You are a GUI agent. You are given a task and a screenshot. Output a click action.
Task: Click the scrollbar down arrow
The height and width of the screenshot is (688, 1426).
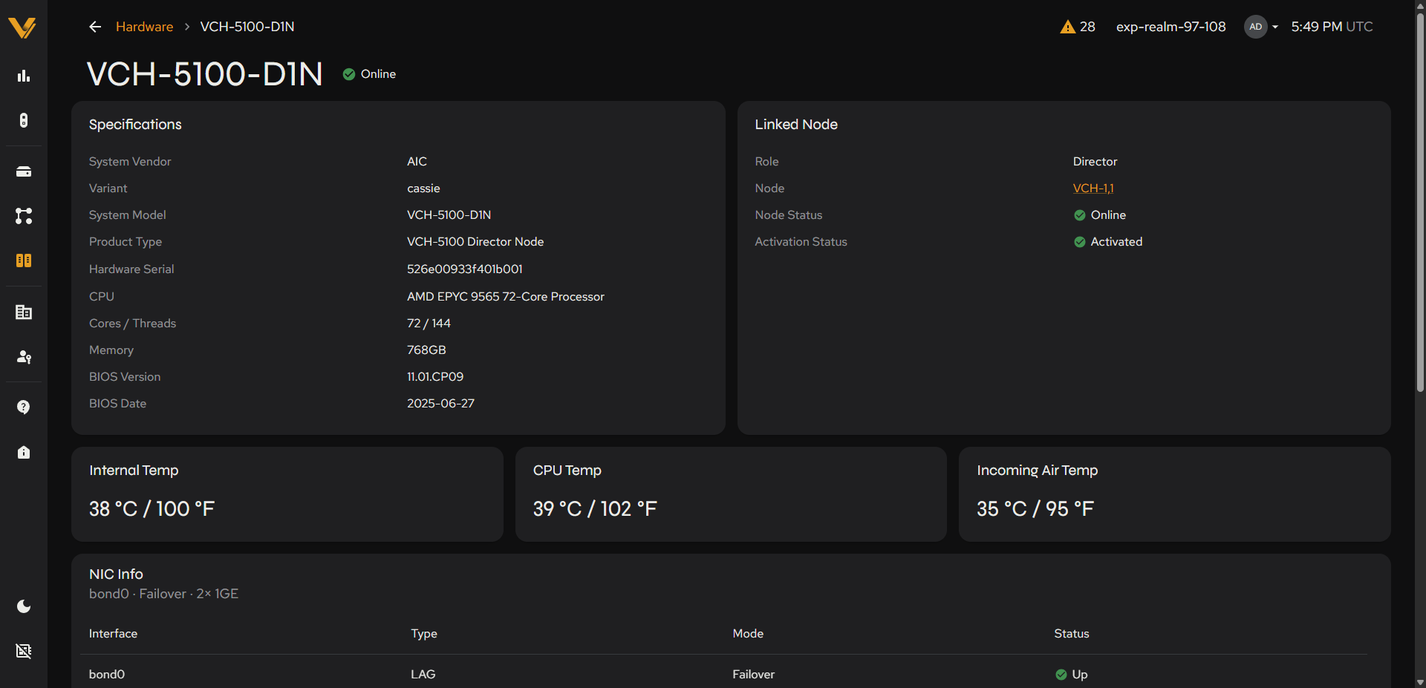click(x=1420, y=682)
